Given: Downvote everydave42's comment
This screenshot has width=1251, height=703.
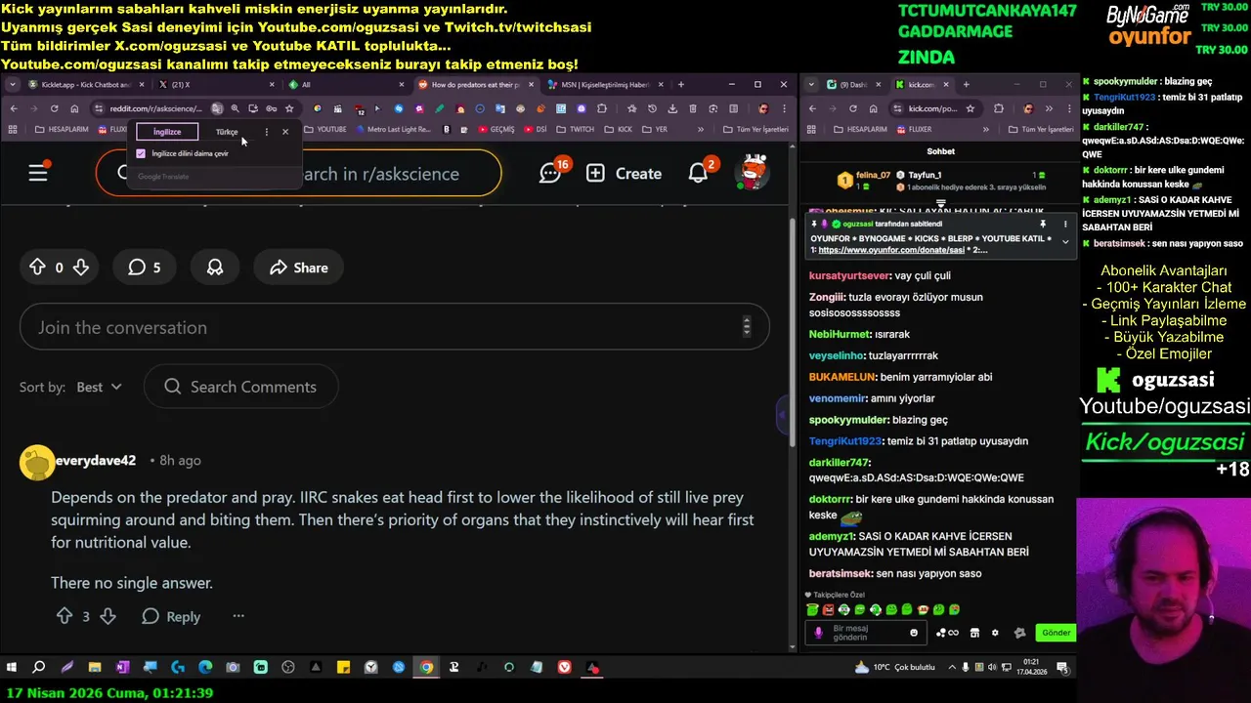Looking at the screenshot, I should click(x=108, y=616).
